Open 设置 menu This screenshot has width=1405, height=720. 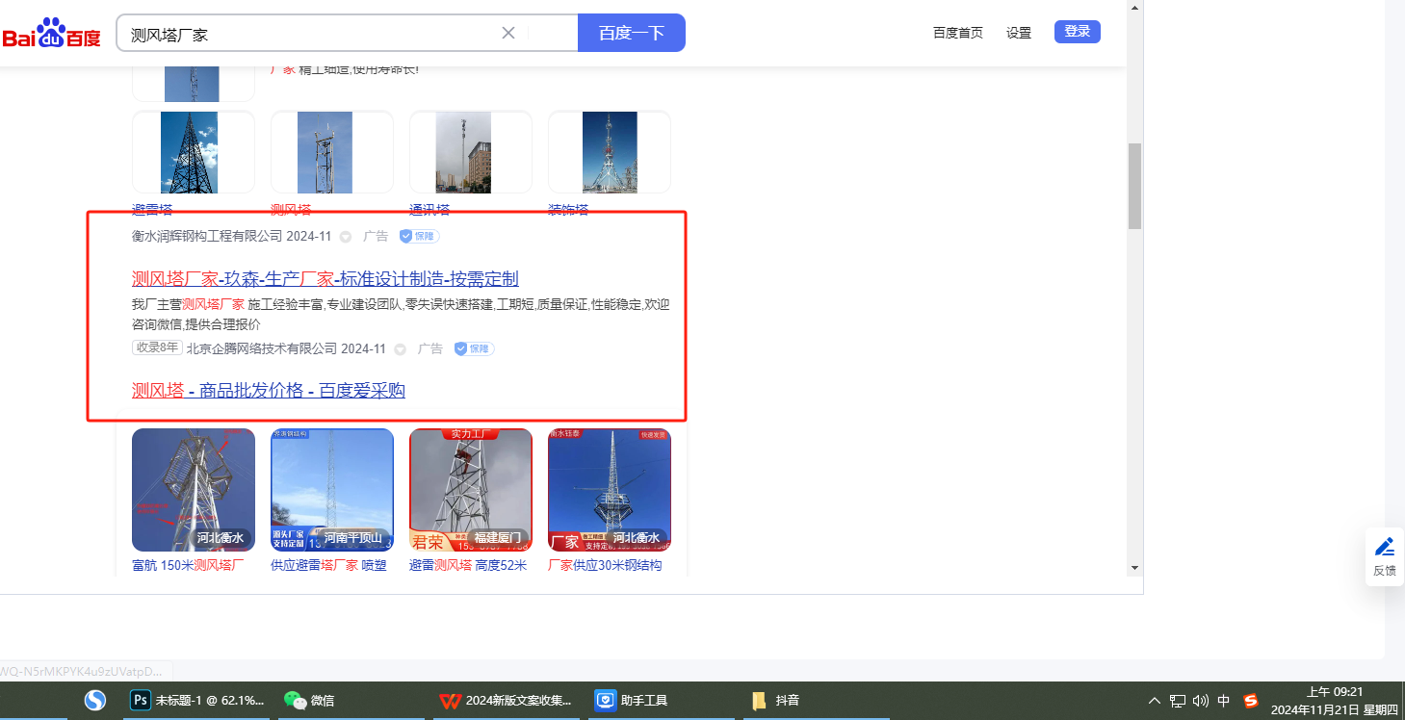pos(1019,33)
